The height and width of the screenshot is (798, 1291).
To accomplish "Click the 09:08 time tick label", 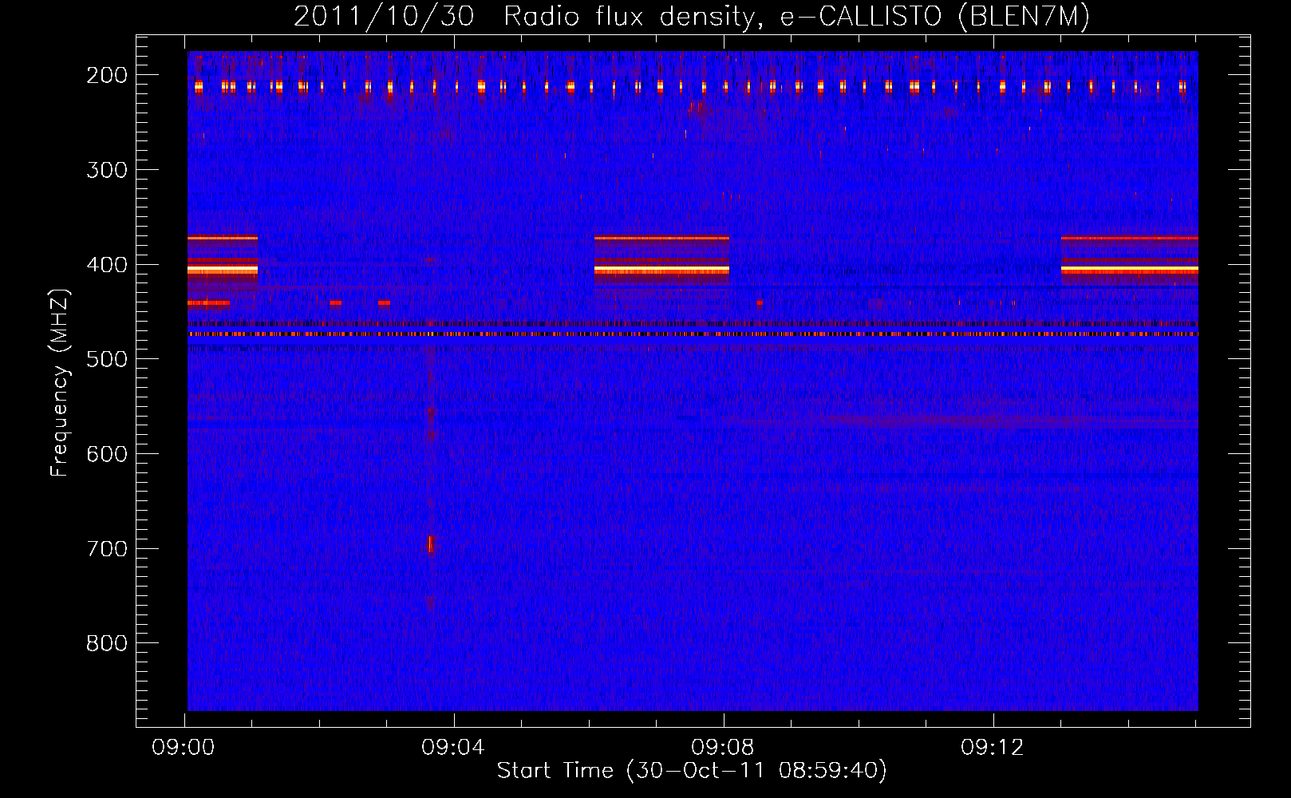I will (723, 748).
